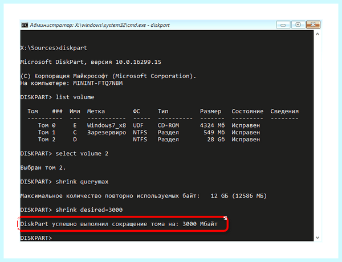The width and height of the screenshot is (342, 262).
Task: Click 'Том 0' row entry
Action: pyautogui.click(x=47, y=125)
